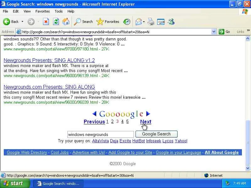The image size is (251, 188).
Task: Open the Favorites star panel
Action: 108,22
